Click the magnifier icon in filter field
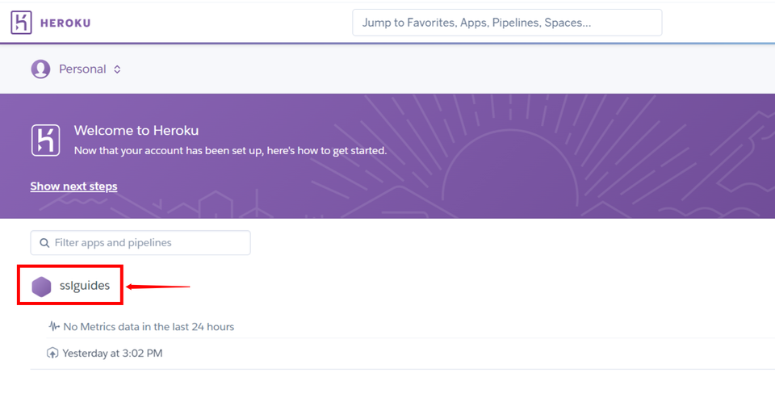Screen dimensions: 775x402 44,243
